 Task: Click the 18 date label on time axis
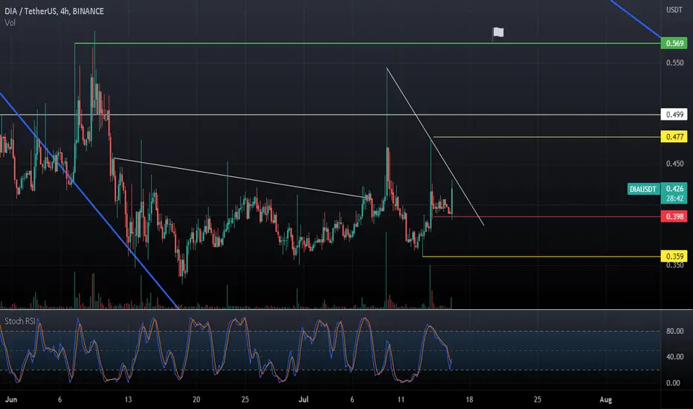tap(469, 400)
